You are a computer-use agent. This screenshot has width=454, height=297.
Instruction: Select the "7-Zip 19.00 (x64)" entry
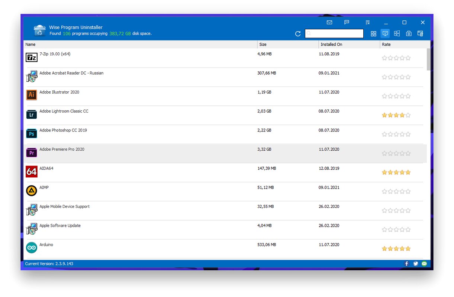click(x=55, y=54)
